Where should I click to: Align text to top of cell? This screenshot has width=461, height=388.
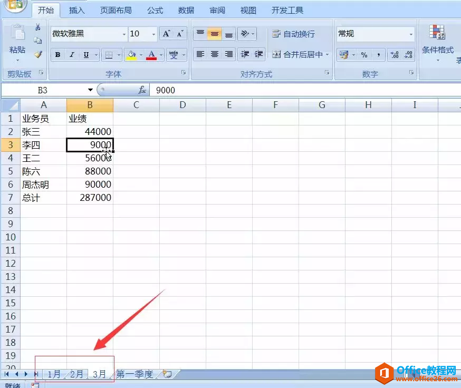click(x=200, y=34)
